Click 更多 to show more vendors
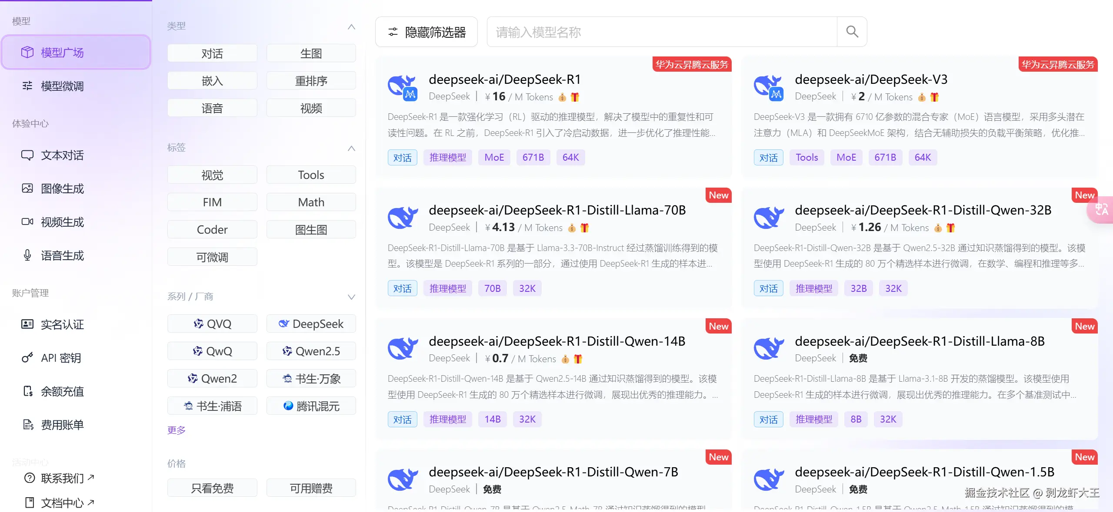Viewport: 1113px width, 512px height. point(176,430)
